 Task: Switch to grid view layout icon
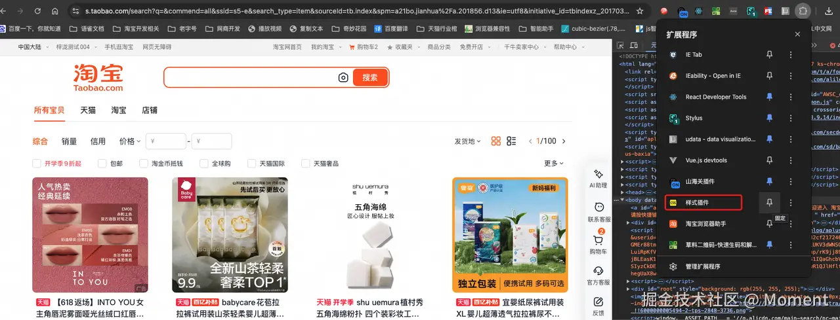pos(496,141)
